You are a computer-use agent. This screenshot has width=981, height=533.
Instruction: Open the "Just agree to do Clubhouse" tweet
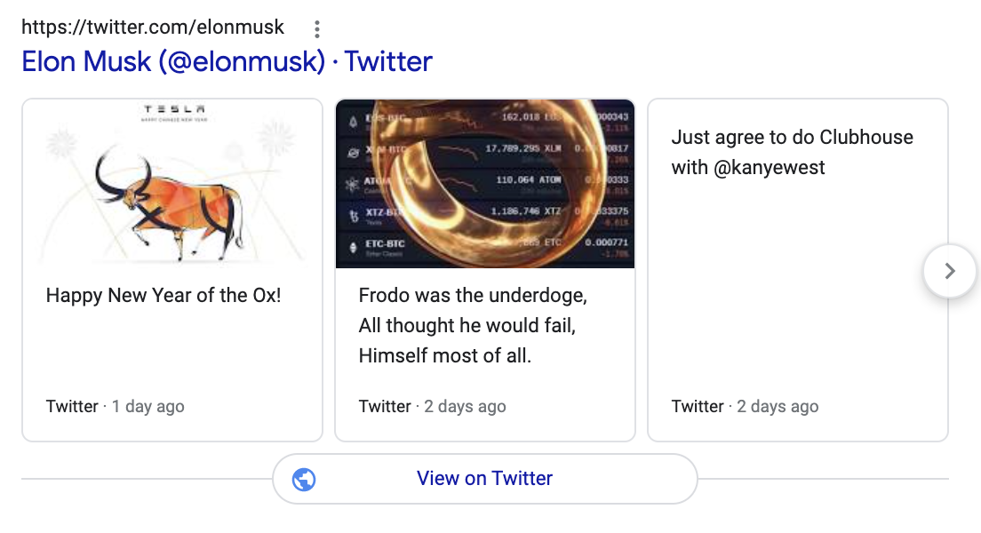click(x=792, y=152)
